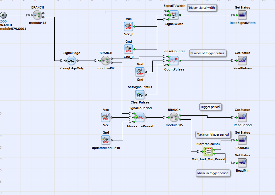Select the ClearPulses SetSignalStatus block

coord(140,94)
